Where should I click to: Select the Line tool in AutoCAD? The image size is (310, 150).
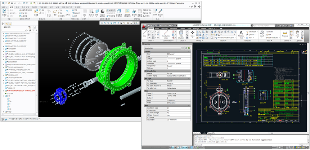[x=145, y=33]
